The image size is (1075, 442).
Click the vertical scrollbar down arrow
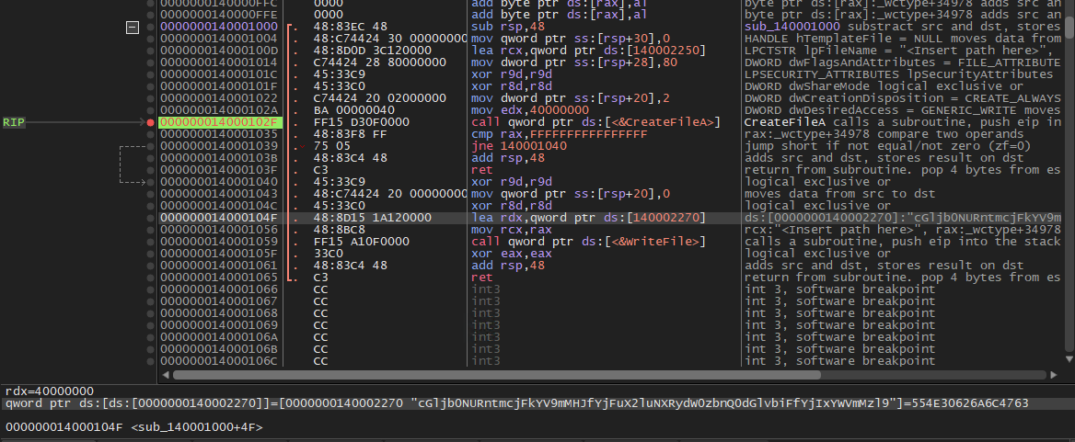[x=1069, y=358]
